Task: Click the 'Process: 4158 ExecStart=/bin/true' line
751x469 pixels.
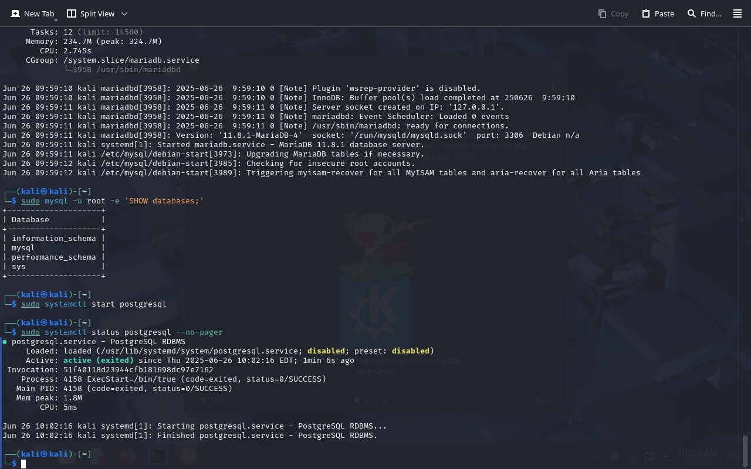Action: tap(174, 379)
